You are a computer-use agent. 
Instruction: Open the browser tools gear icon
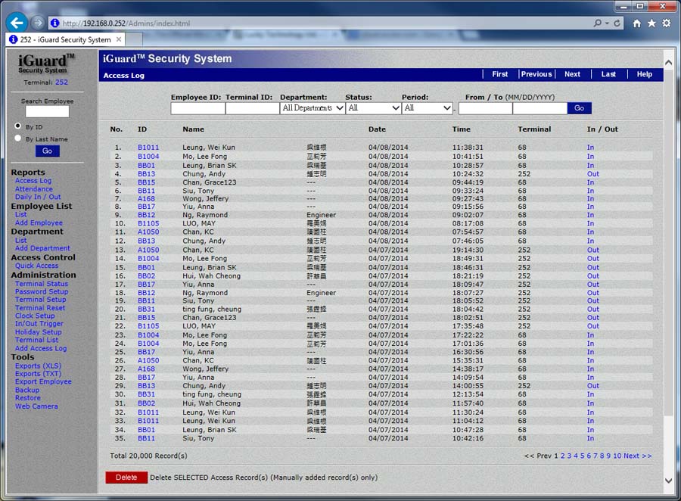point(666,23)
